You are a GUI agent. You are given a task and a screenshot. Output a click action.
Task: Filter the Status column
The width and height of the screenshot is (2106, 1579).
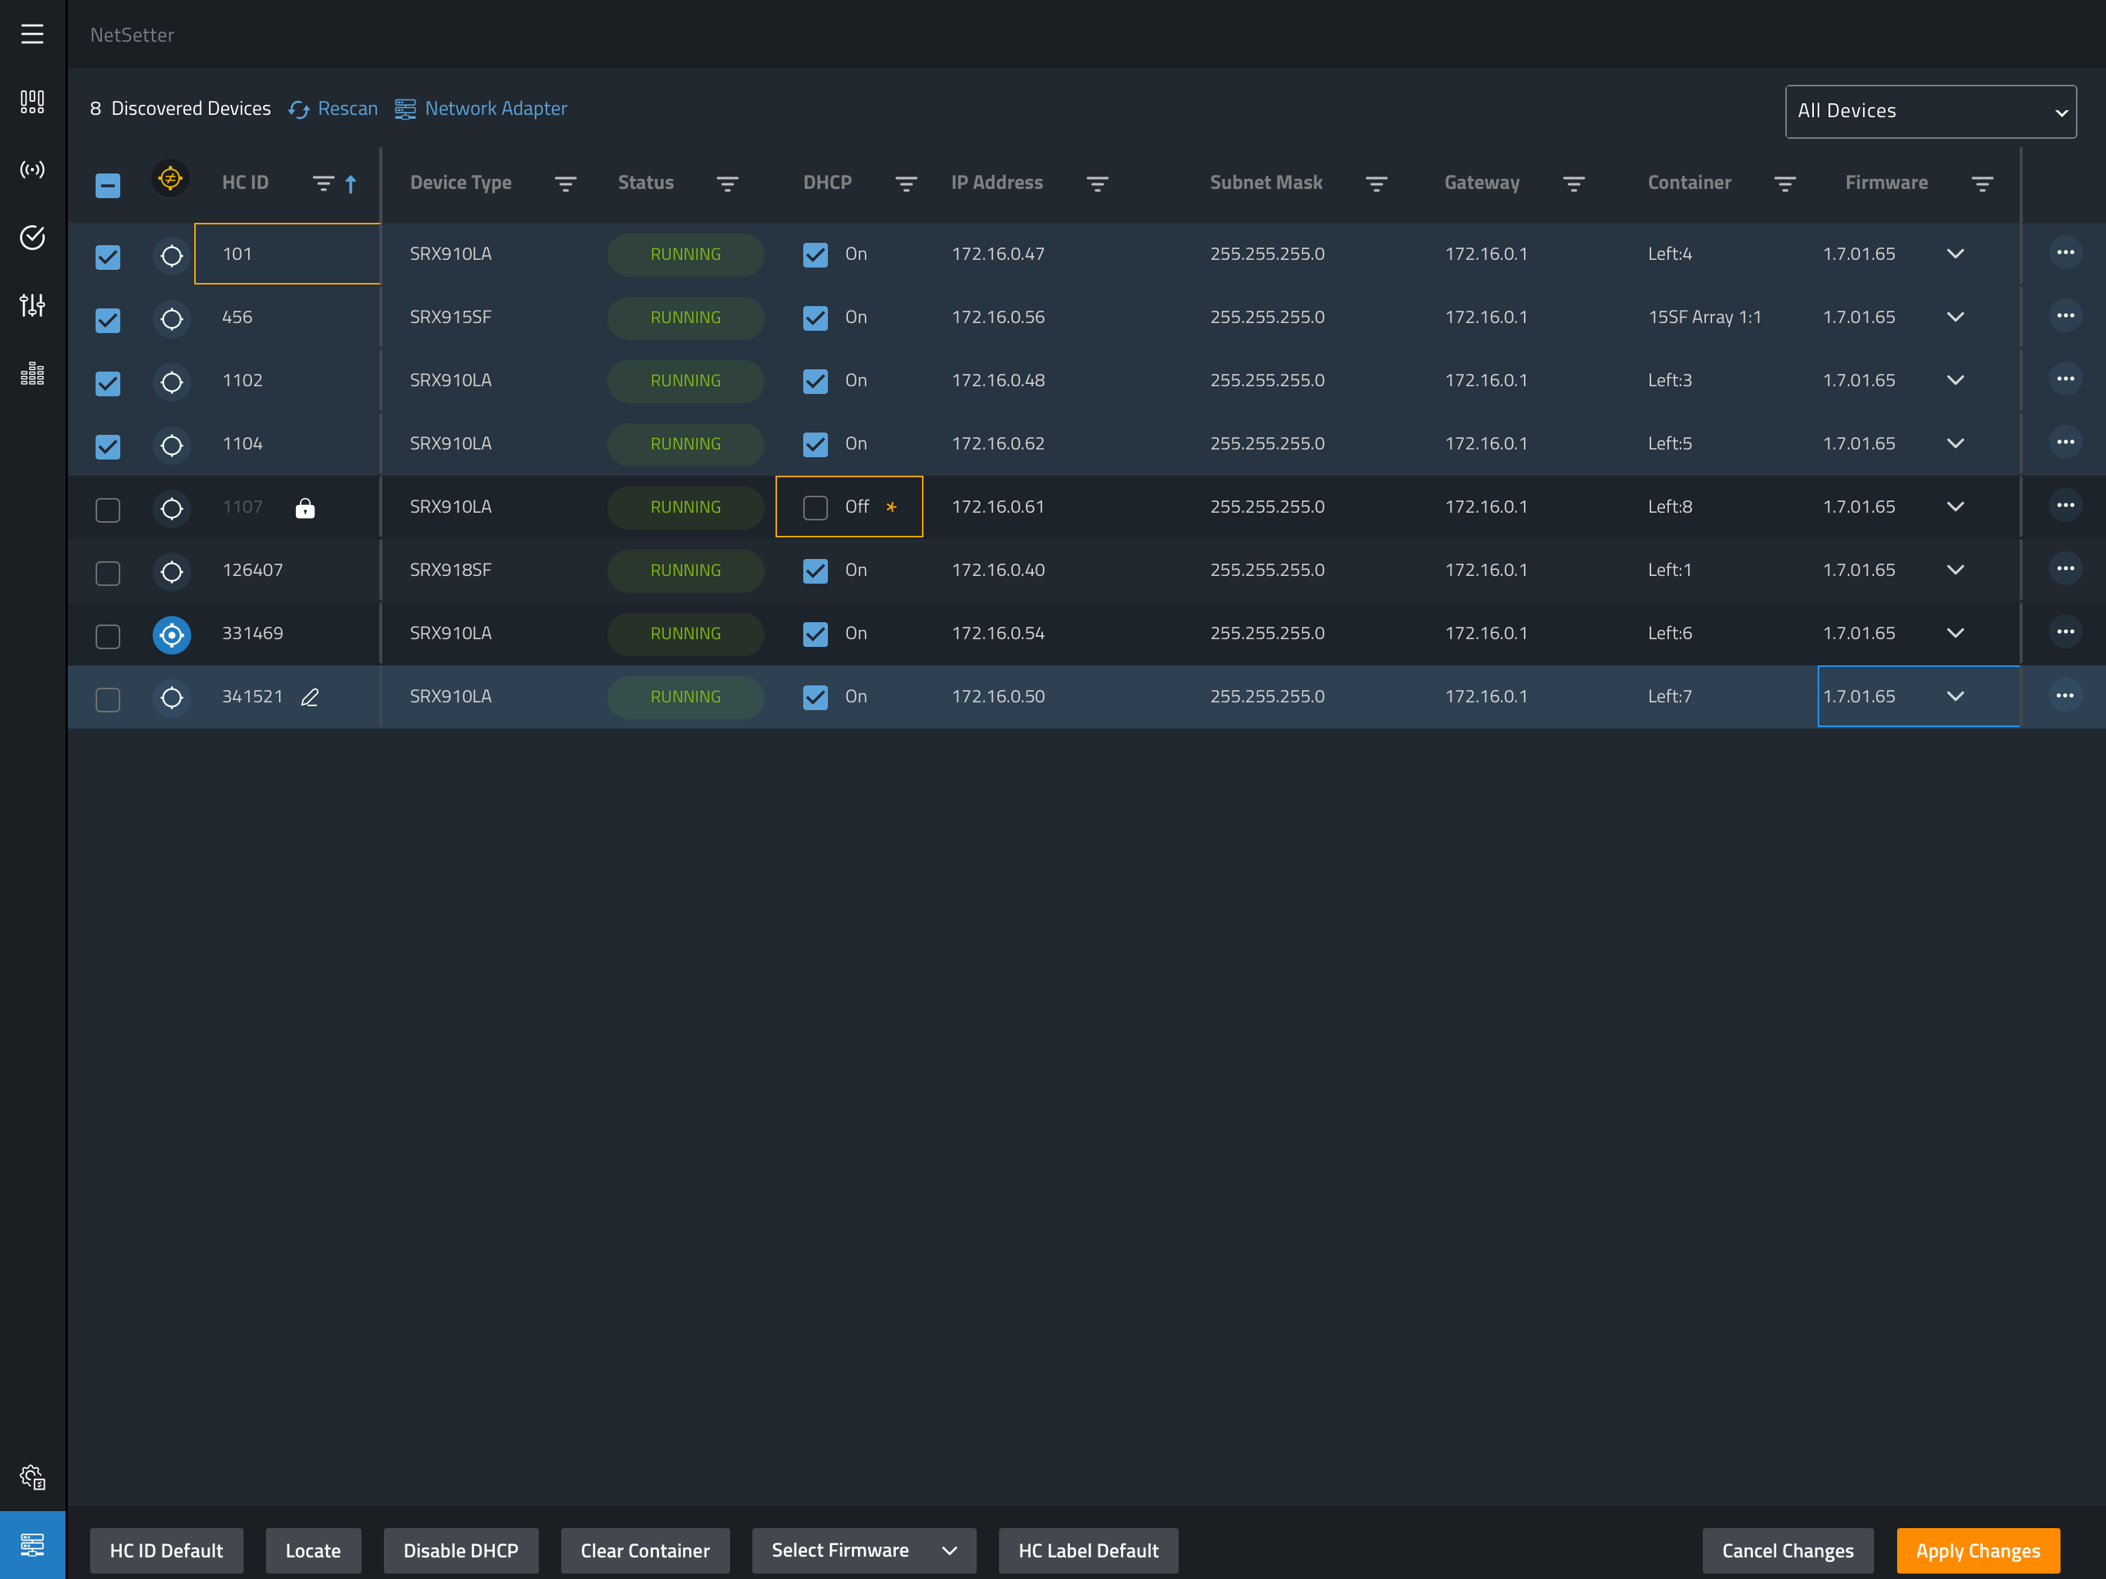(728, 183)
